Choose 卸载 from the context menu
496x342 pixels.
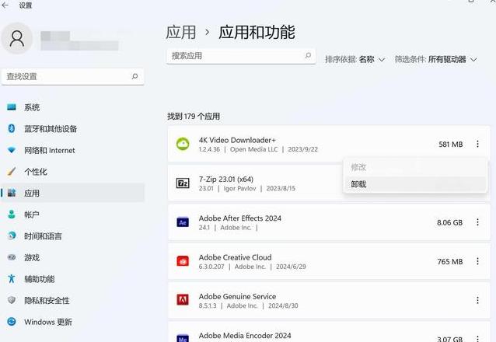pyautogui.click(x=414, y=183)
